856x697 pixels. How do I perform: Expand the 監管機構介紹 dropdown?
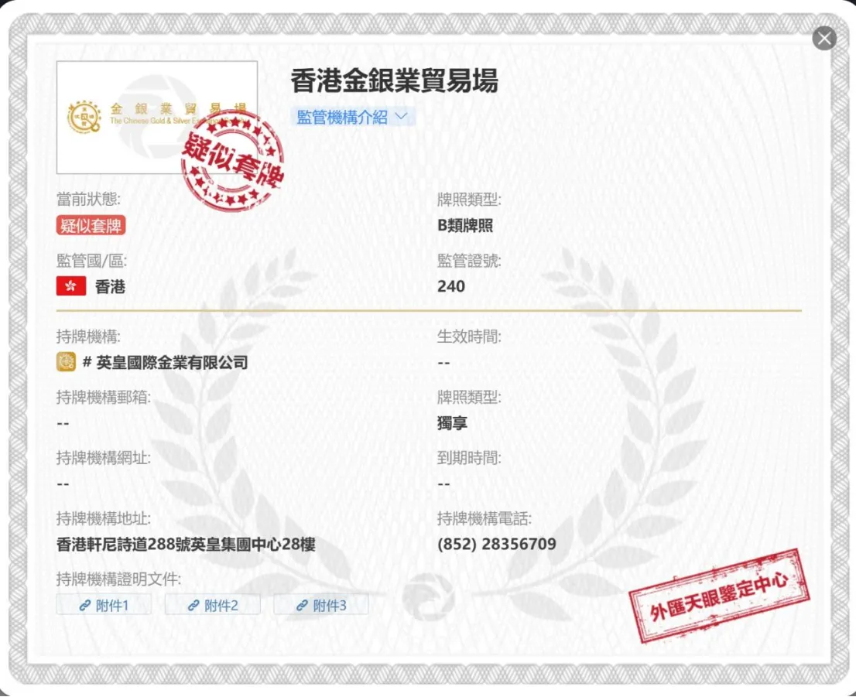353,117
